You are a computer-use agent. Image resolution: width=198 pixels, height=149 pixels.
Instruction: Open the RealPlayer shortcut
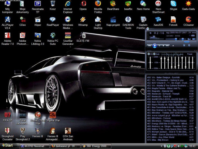[53, 21]
